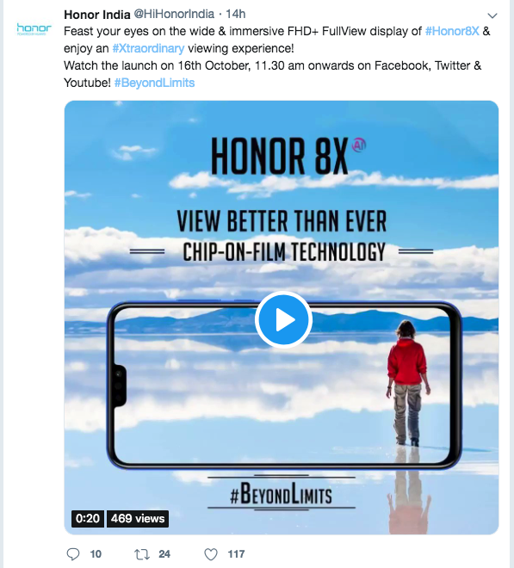Click the 117 likes count

(236, 554)
